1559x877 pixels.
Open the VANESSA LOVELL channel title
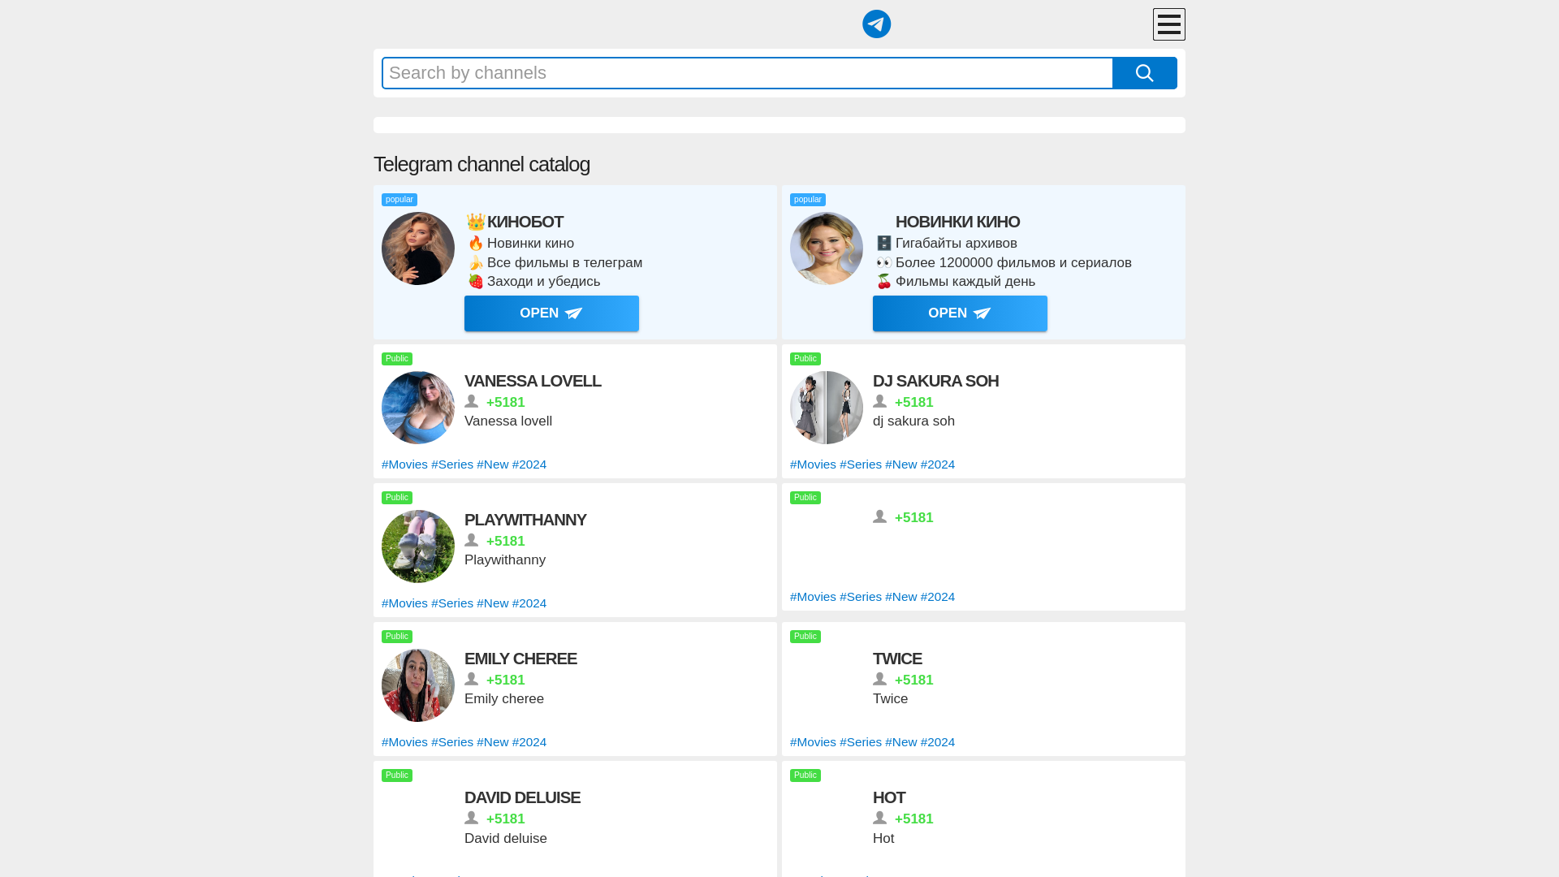(533, 381)
